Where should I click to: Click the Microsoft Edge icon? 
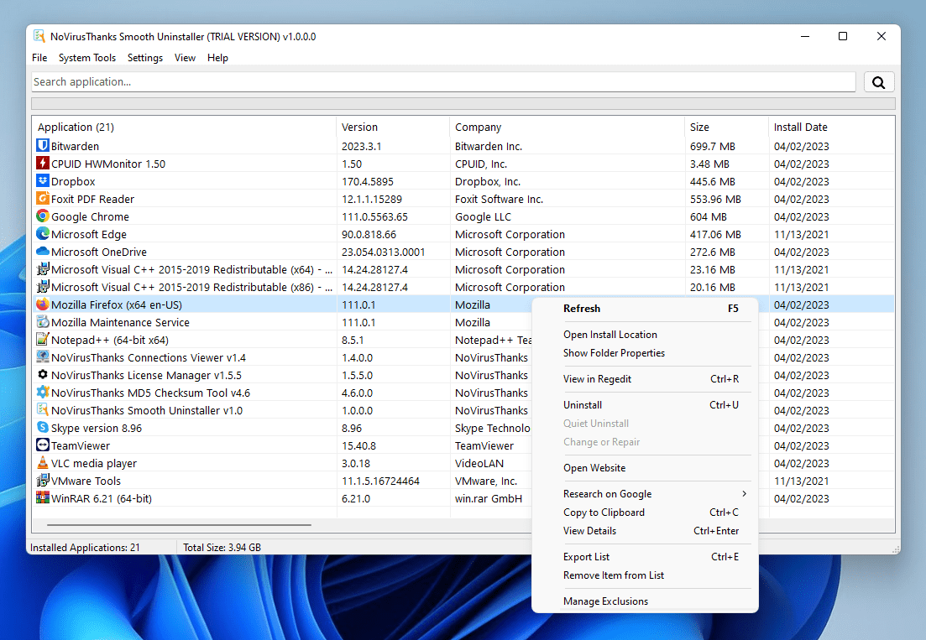pos(43,234)
